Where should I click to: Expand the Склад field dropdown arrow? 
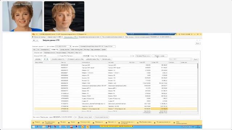coord(131,56)
